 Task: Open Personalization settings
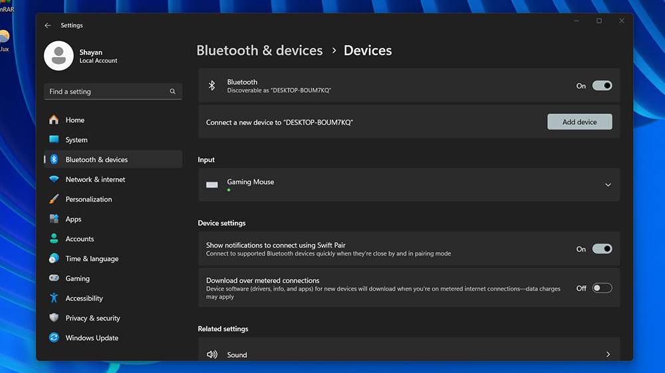tap(113, 199)
